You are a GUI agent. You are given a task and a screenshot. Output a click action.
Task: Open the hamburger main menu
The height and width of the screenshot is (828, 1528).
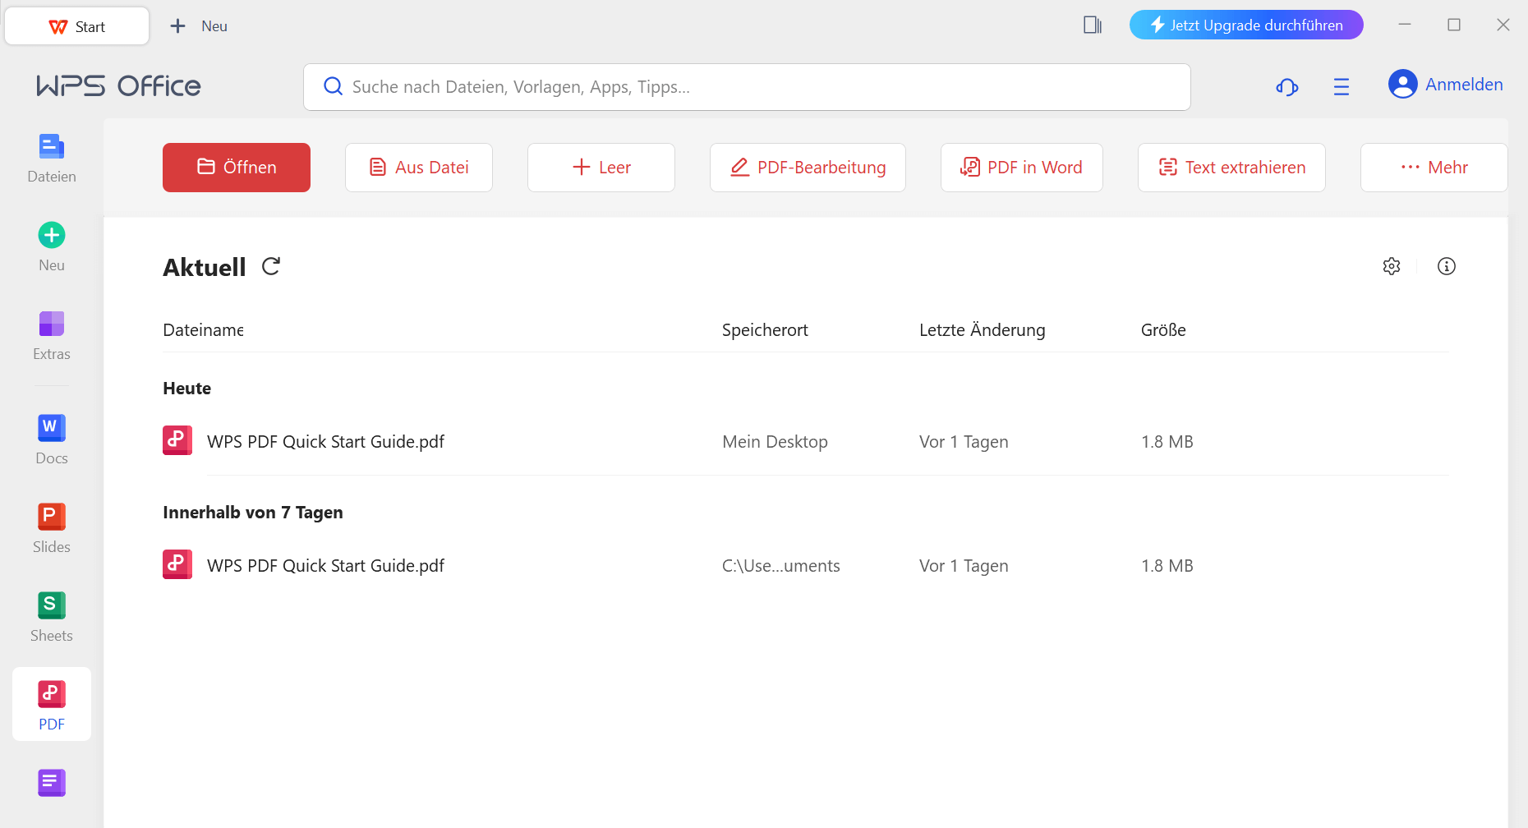(1342, 86)
